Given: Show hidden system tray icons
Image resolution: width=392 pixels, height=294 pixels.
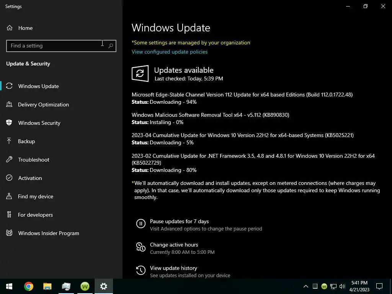Looking at the screenshot, I should coord(306,286).
